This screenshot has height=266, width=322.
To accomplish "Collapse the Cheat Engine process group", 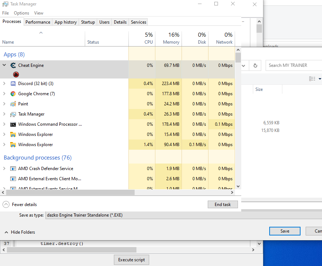I will [4, 65].
